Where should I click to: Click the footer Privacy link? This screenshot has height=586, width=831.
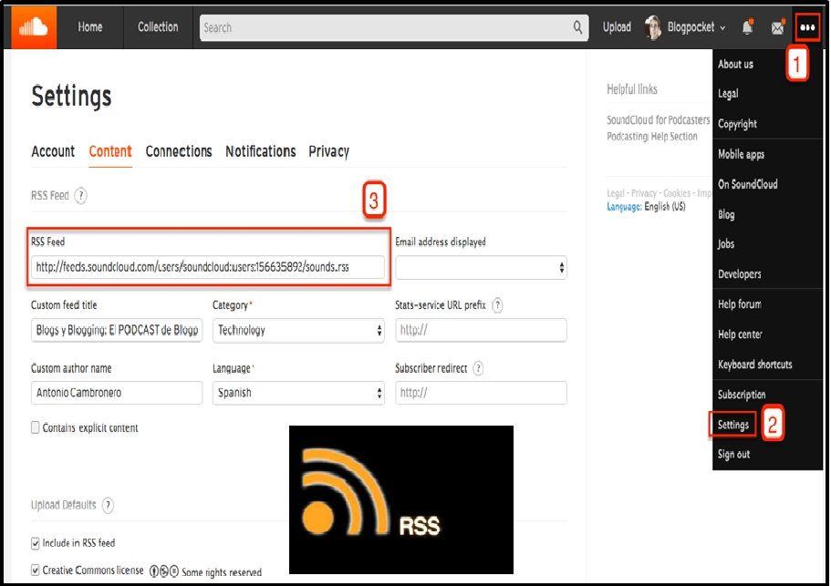coord(643,193)
